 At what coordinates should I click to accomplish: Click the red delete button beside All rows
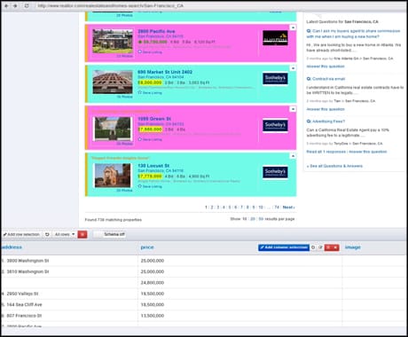click(82, 234)
